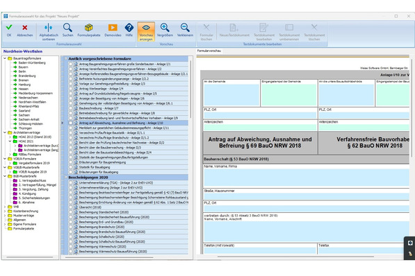Screen dimensions: 415x276
Task: Expand HOAI 2013 (Stand 2018) node
Action: click(10, 137)
